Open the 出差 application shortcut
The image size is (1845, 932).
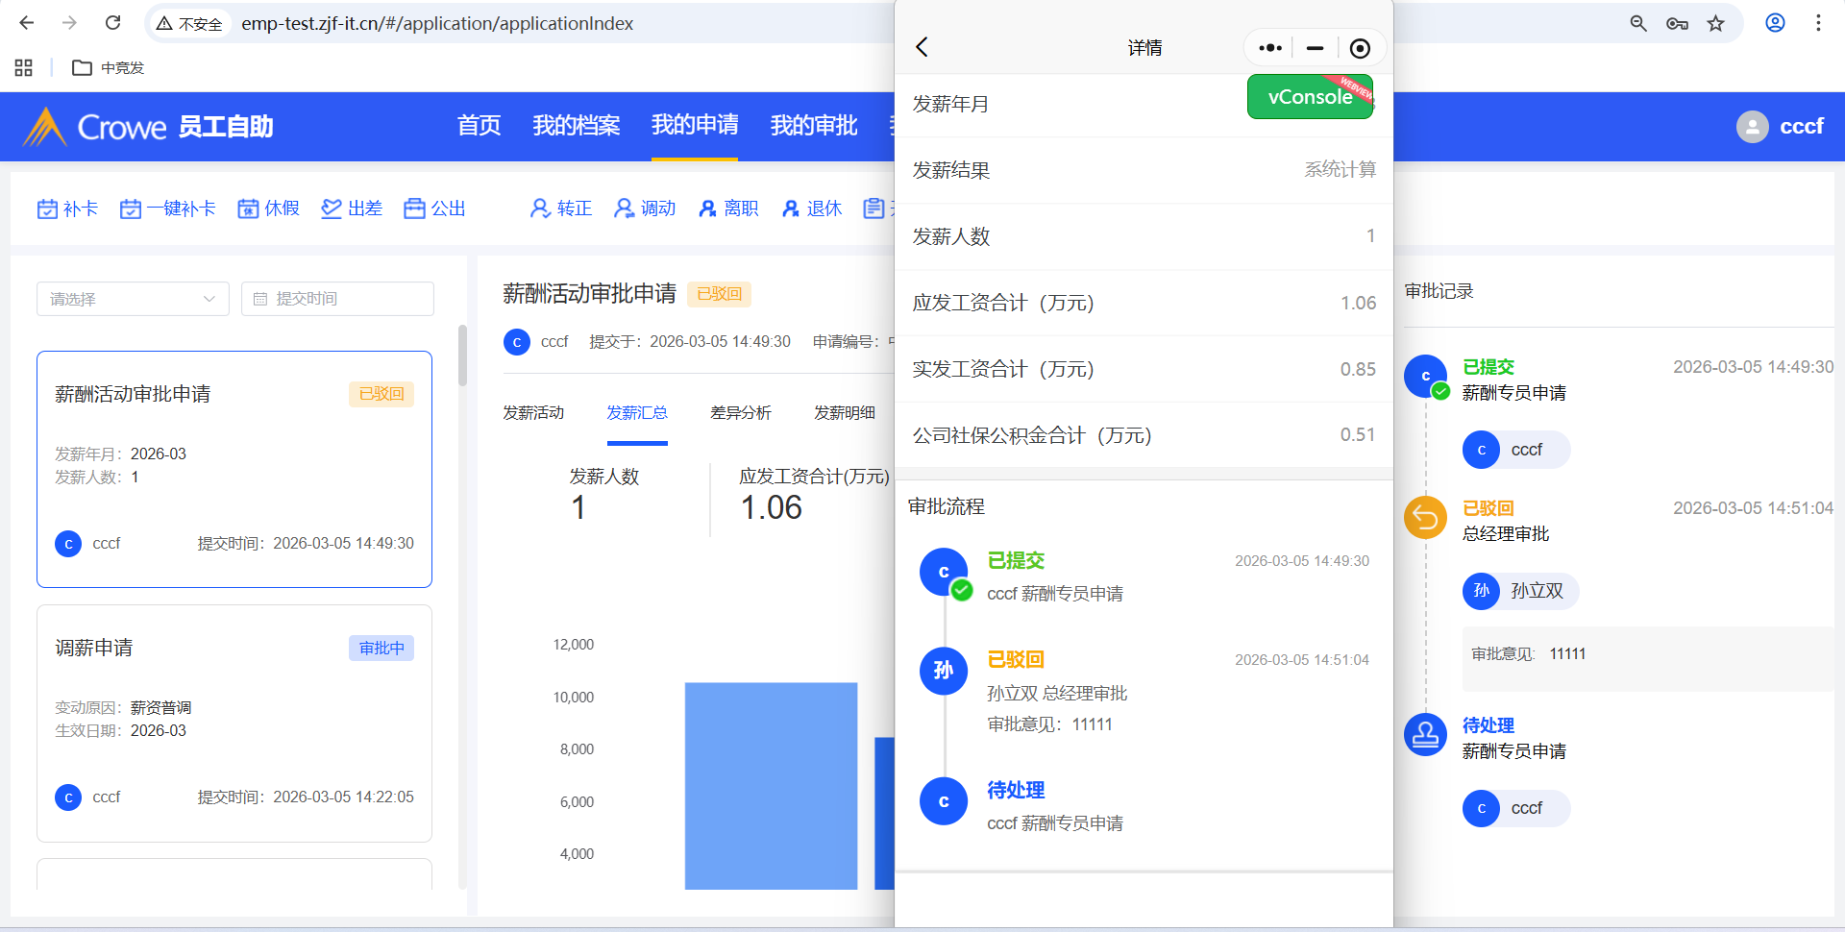352,208
